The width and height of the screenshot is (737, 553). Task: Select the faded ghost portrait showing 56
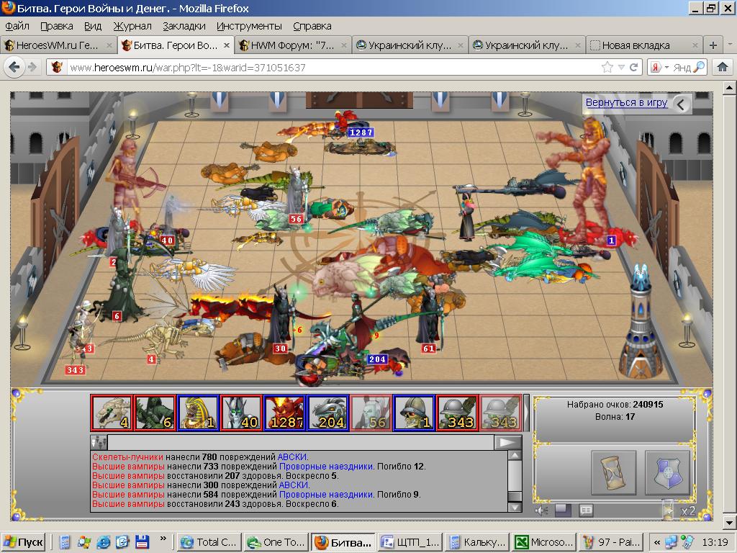pyautogui.click(x=371, y=413)
